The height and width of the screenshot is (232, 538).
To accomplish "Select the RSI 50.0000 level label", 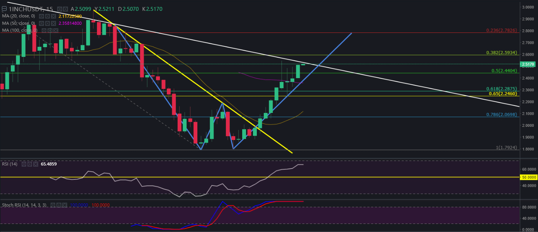I will (528, 177).
